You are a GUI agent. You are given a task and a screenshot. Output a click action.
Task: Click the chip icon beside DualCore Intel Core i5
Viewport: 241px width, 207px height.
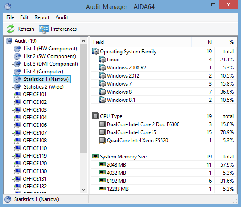click(103, 132)
